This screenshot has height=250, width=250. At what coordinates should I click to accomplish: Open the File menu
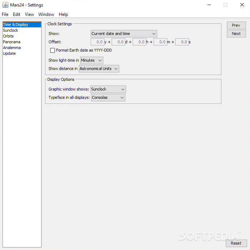[5, 14]
